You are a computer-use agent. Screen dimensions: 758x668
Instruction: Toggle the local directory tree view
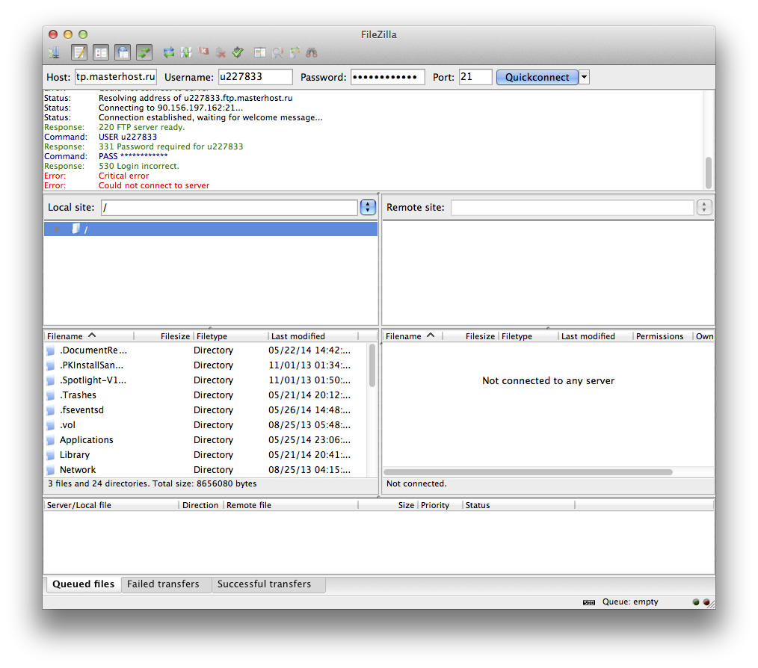pyautogui.click(x=101, y=52)
